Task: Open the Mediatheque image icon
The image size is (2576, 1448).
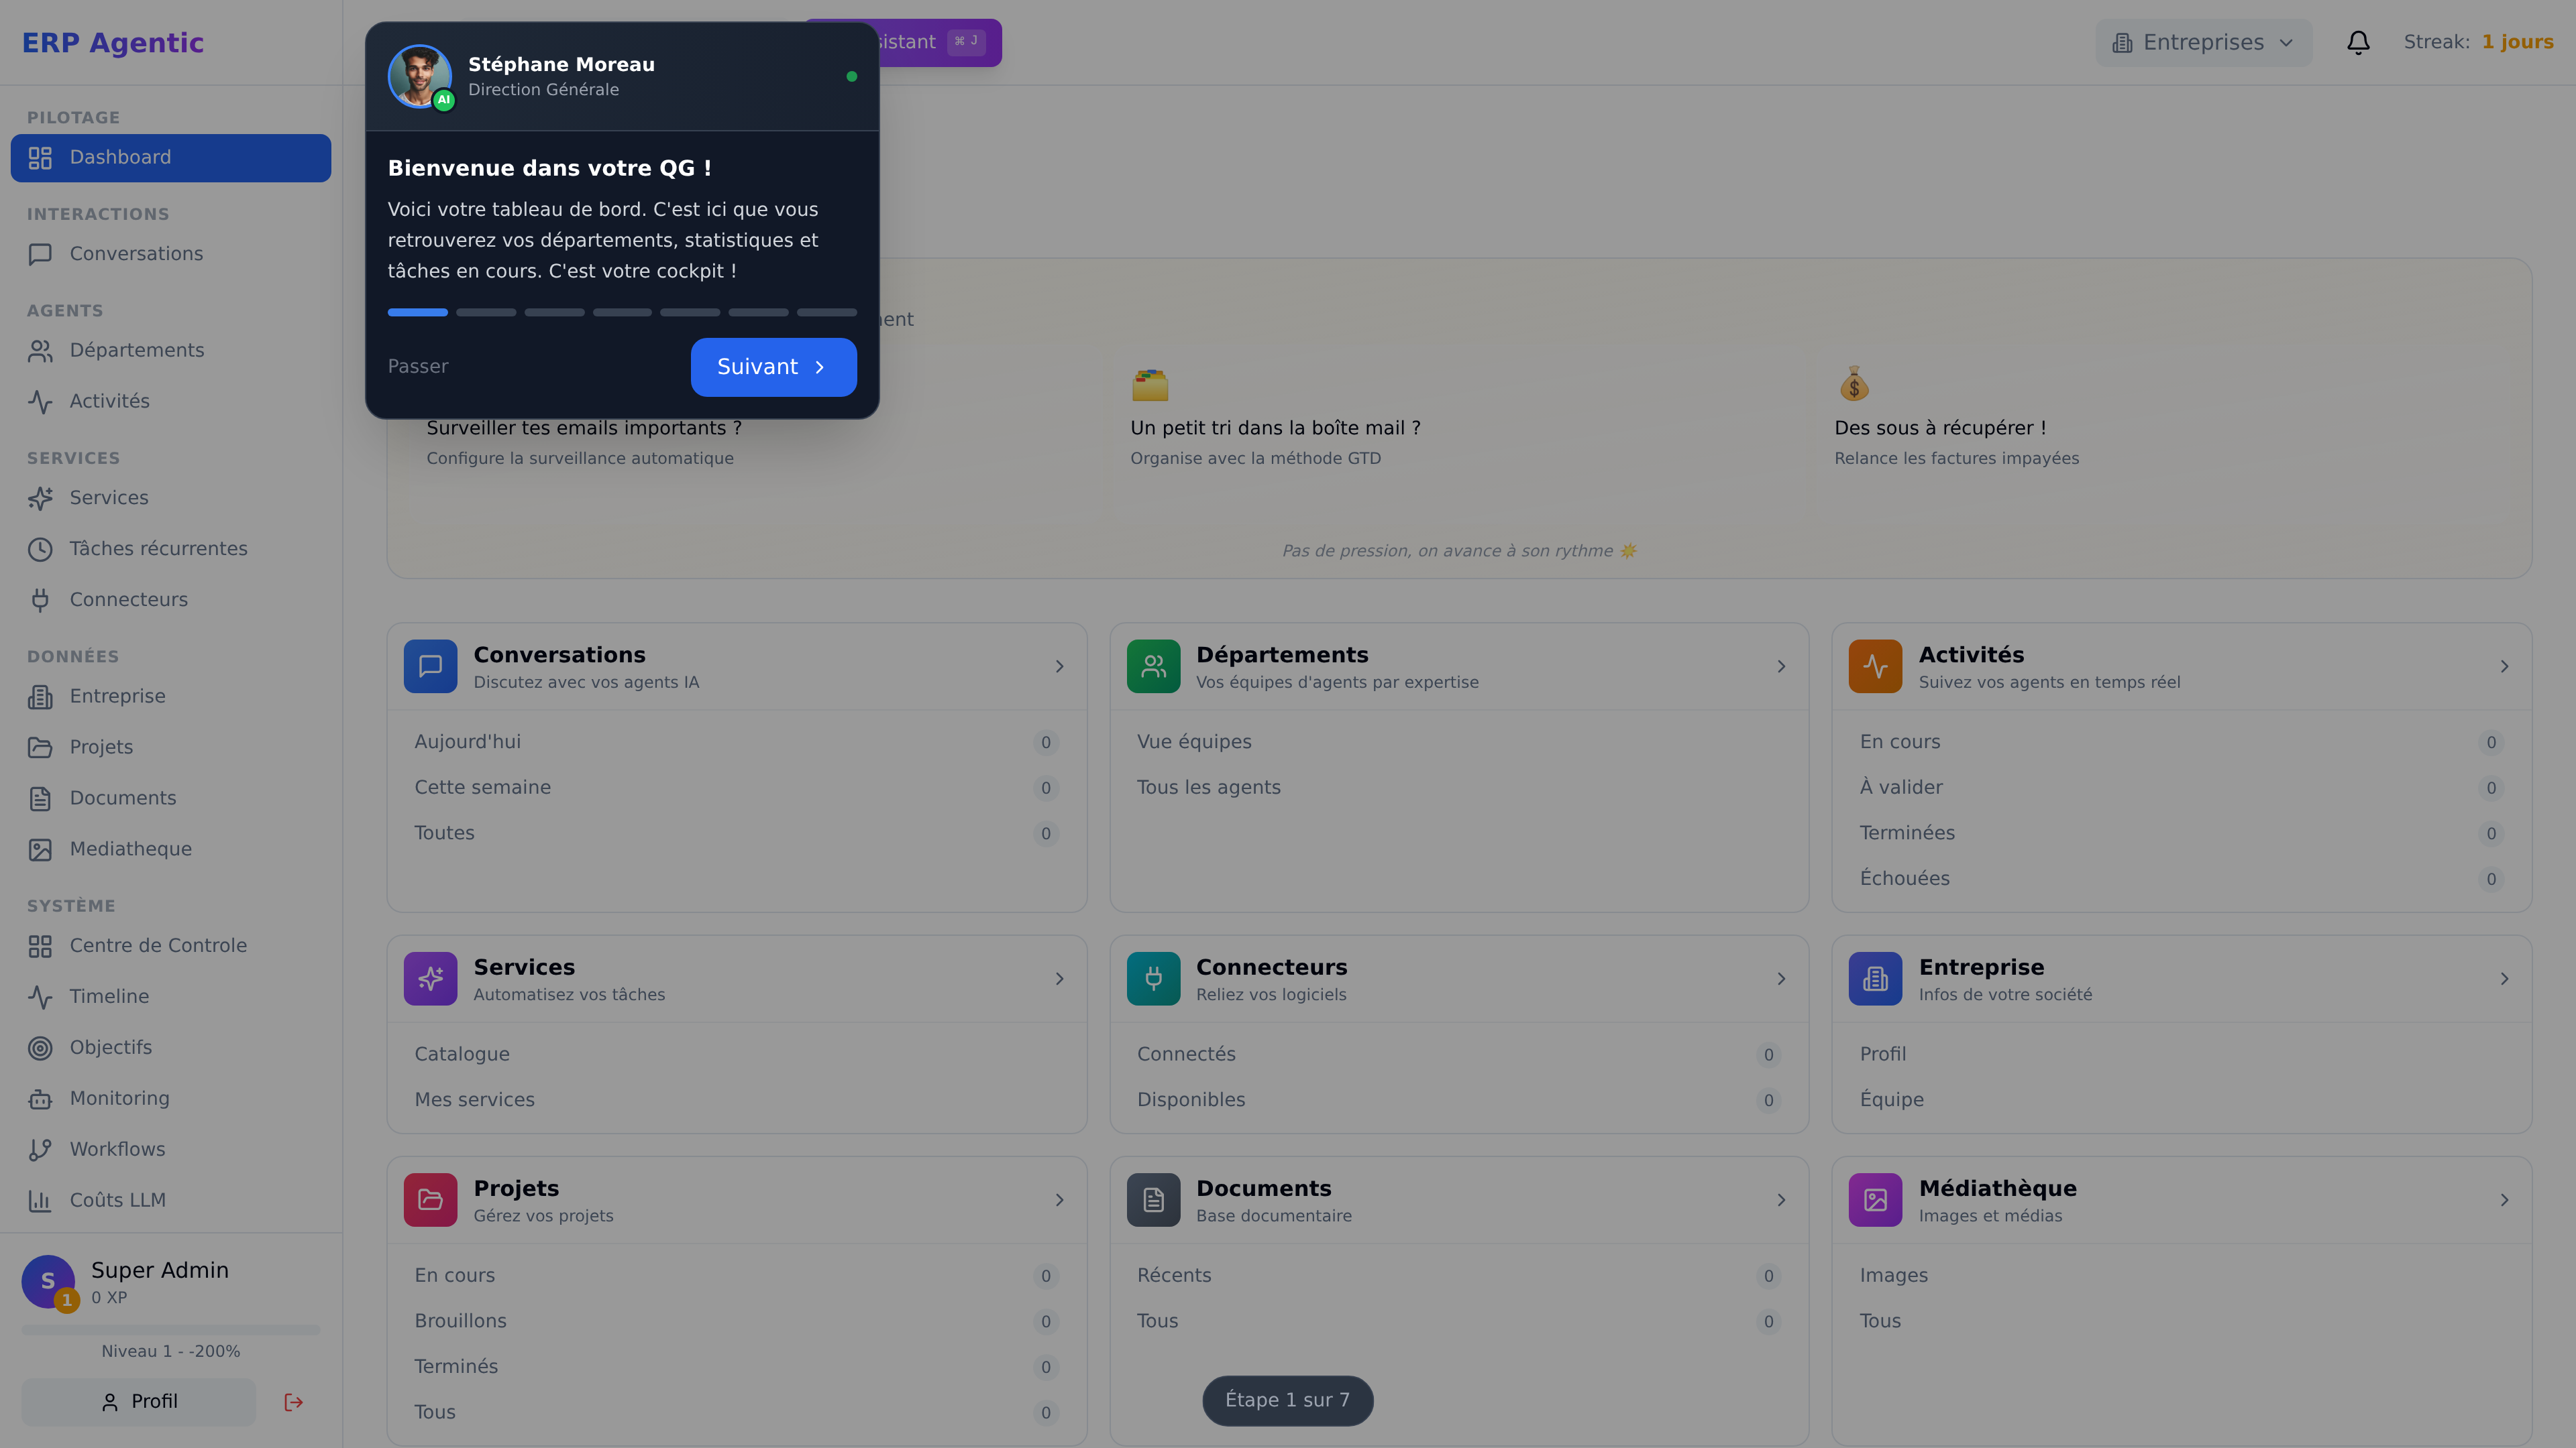Action: [x=40, y=849]
